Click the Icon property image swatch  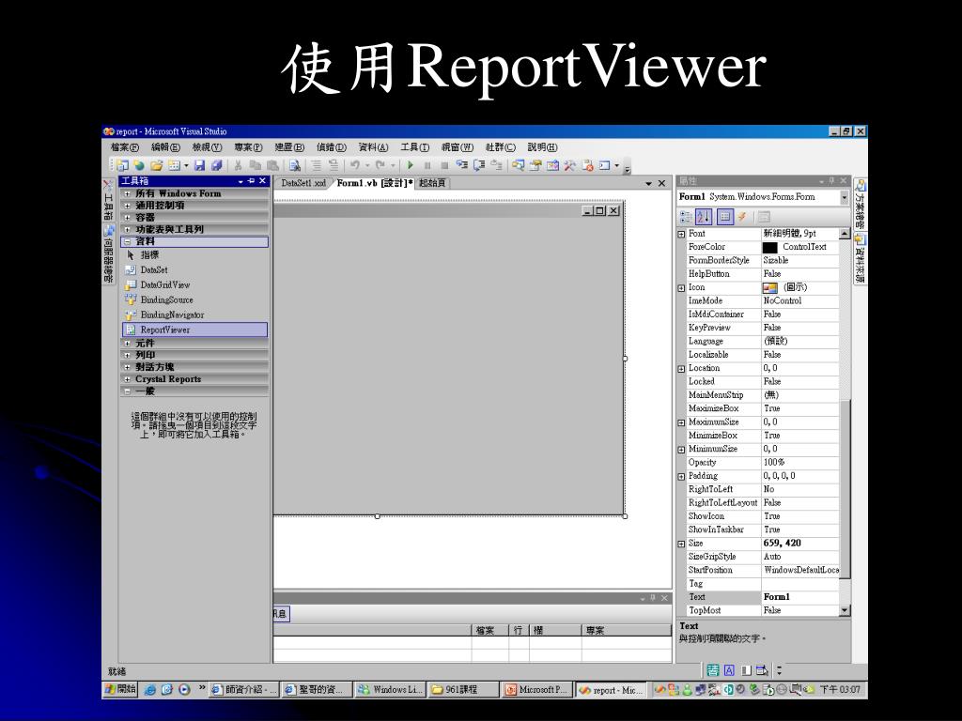[770, 287]
